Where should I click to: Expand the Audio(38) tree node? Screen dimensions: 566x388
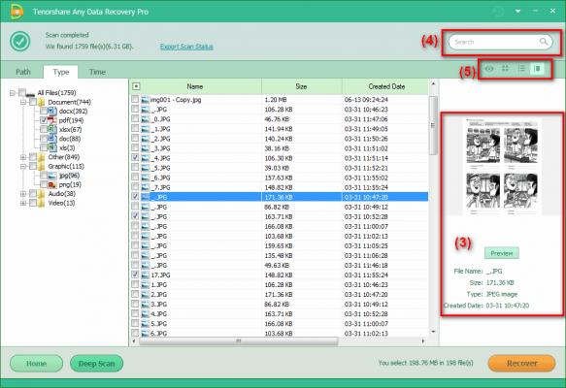tap(23, 194)
